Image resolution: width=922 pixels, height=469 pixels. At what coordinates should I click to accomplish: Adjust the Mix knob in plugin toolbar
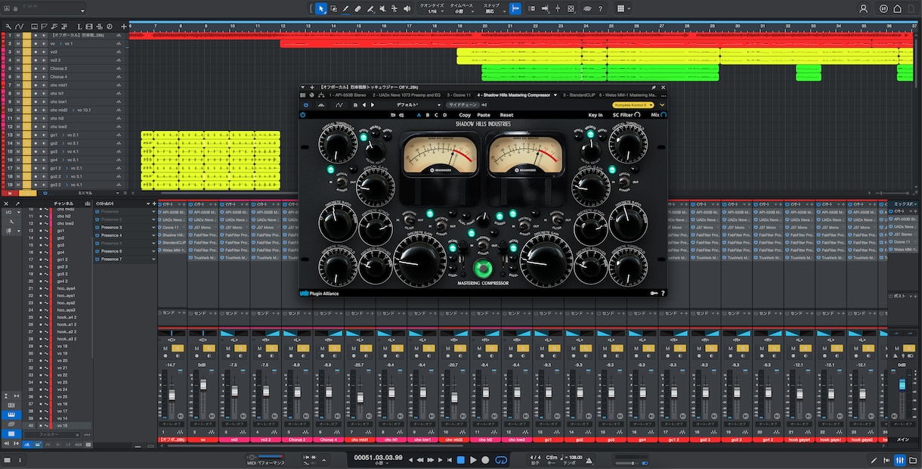click(x=664, y=115)
